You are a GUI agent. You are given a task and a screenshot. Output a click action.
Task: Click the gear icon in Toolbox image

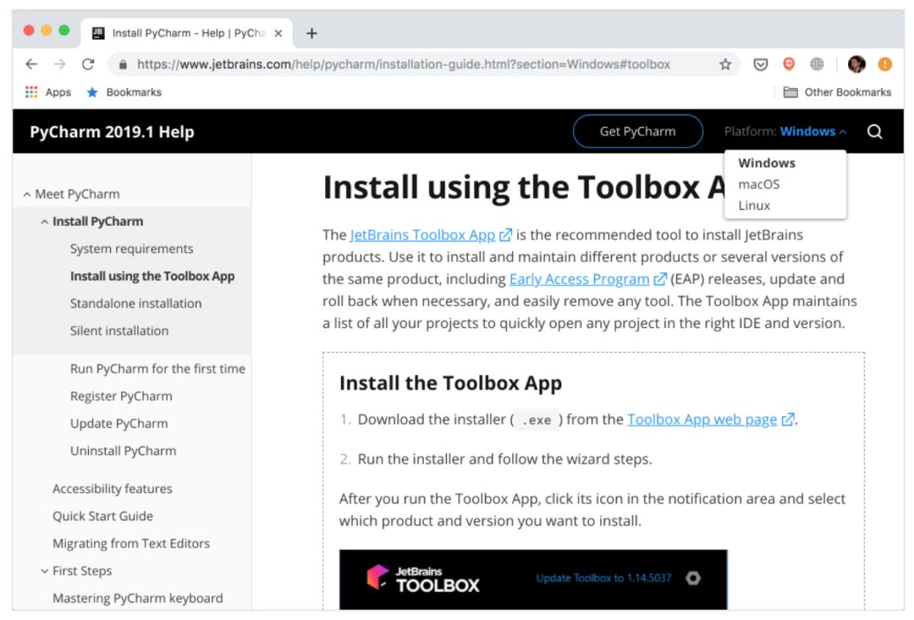coord(693,578)
